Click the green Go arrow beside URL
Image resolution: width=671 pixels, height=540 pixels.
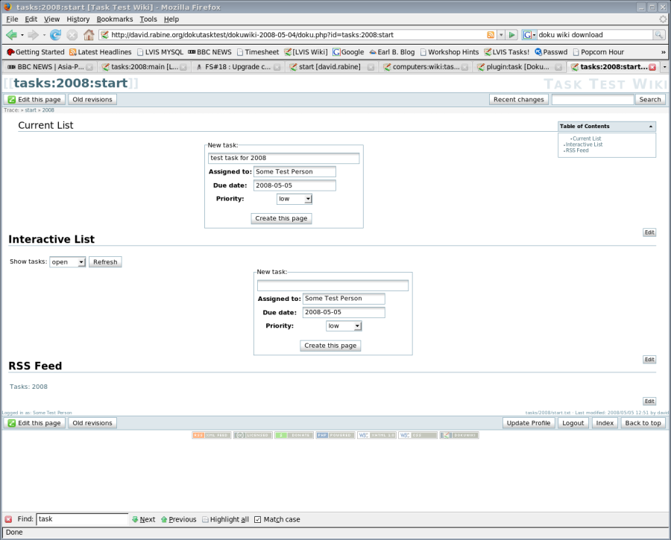(512, 35)
